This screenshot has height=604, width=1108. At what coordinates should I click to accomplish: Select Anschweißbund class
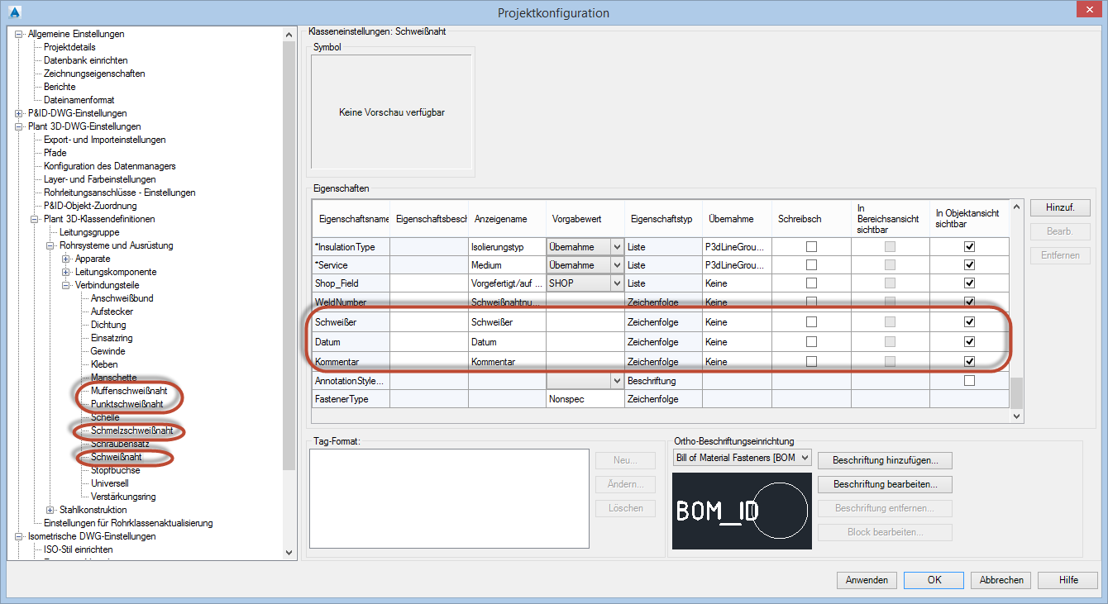tap(122, 298)
